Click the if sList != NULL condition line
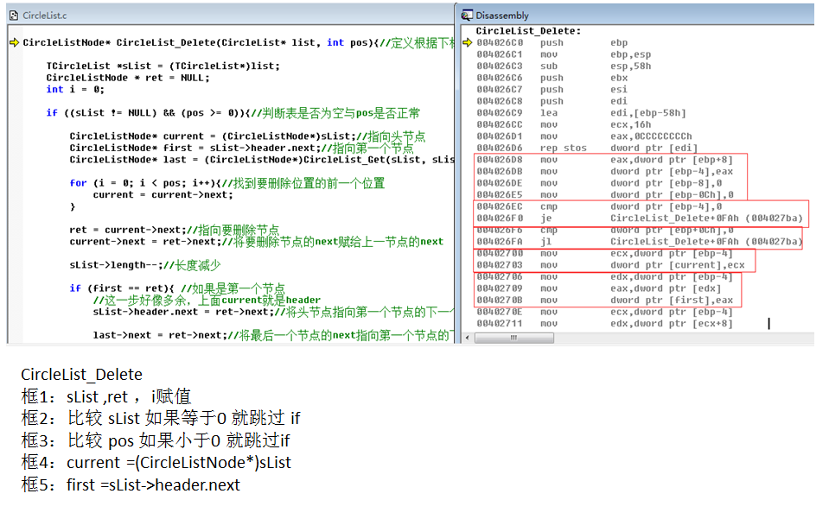 click(233, 113)
